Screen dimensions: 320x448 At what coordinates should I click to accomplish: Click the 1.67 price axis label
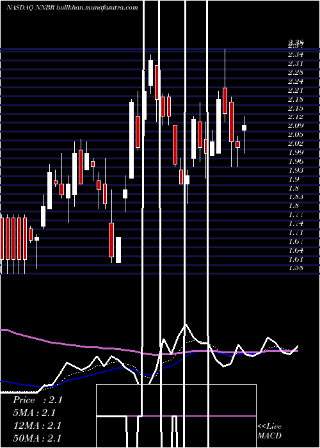pos(296,242)
